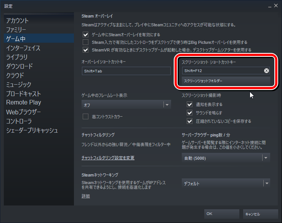Select the ゲーム中 settings category

click(39, 39)
